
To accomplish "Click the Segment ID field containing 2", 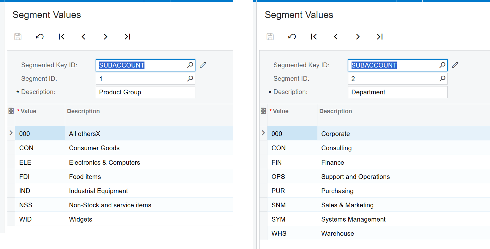I will point(398,79).
